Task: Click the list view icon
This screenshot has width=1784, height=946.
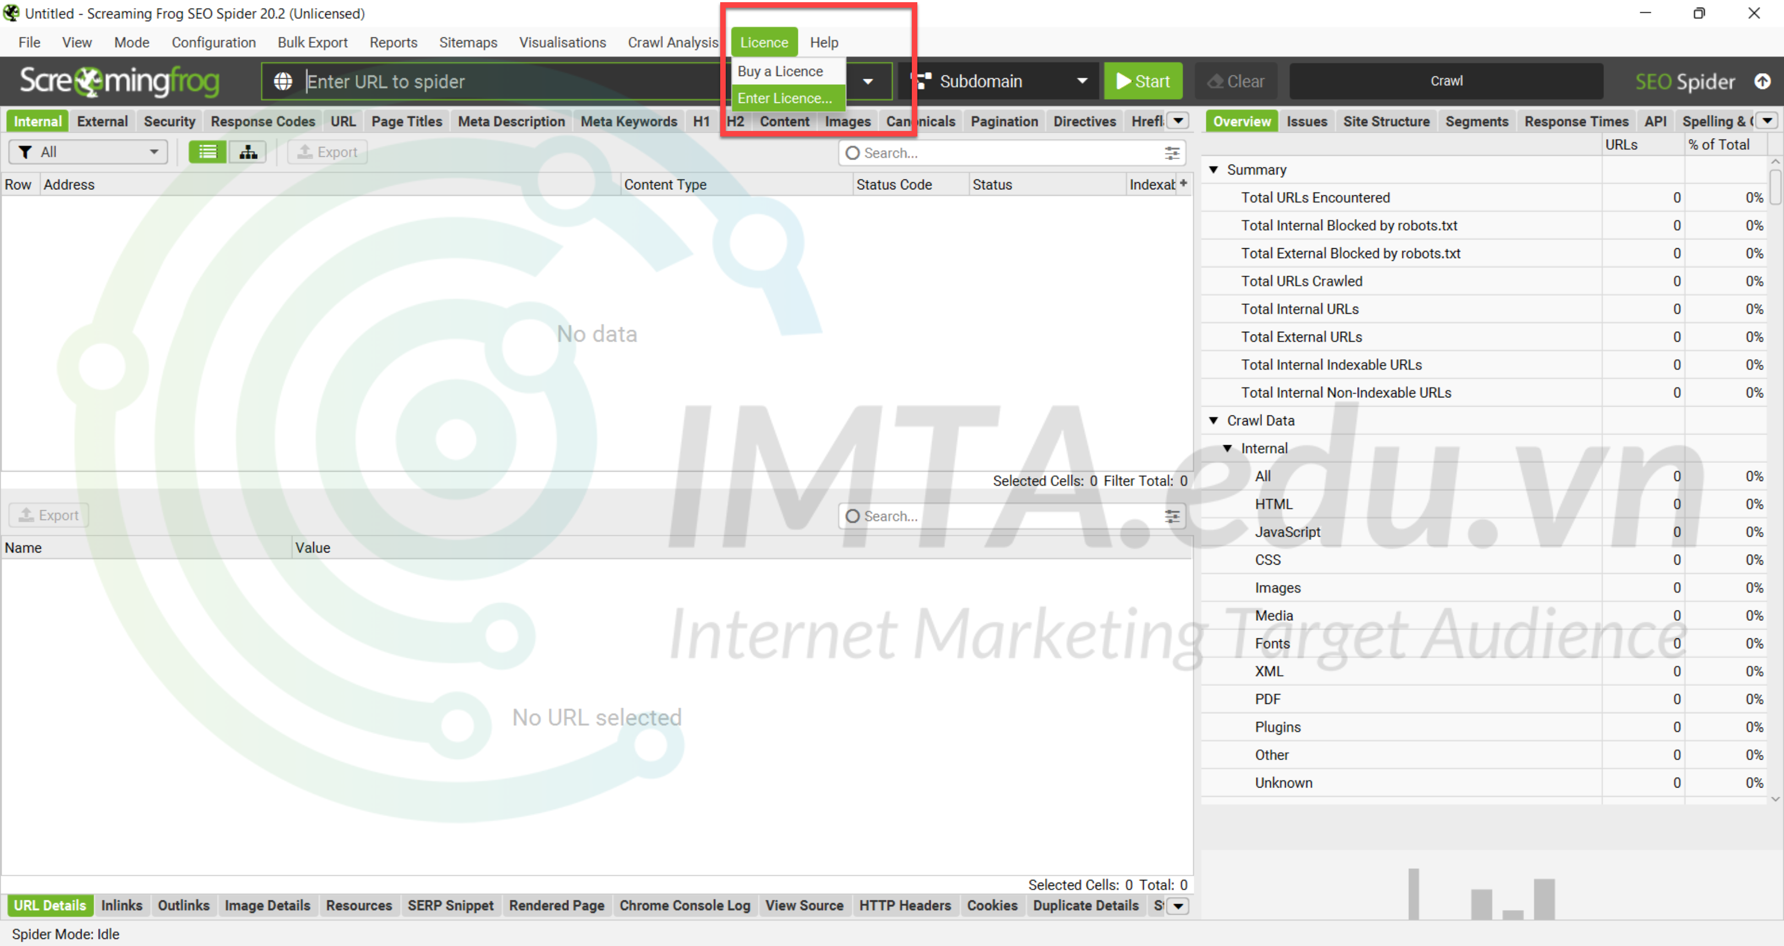Action: click(208, 151)
